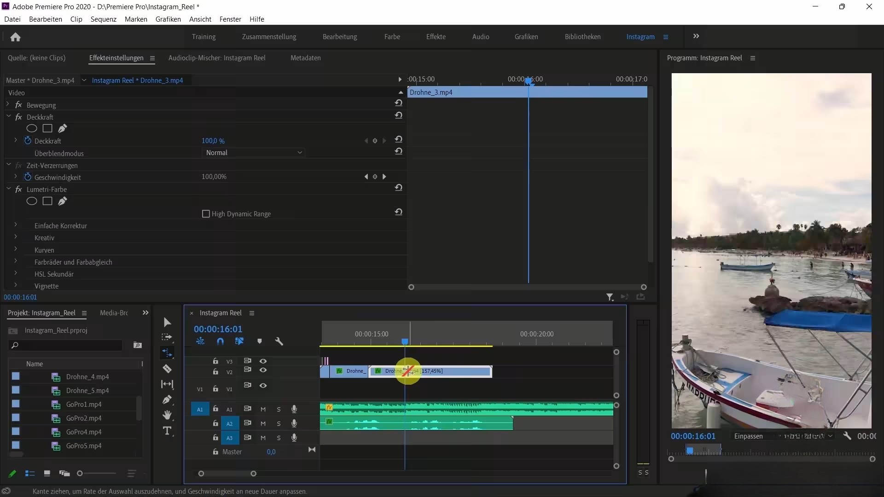Open the Überblendmodus Normal dropdown

[254, 153]
